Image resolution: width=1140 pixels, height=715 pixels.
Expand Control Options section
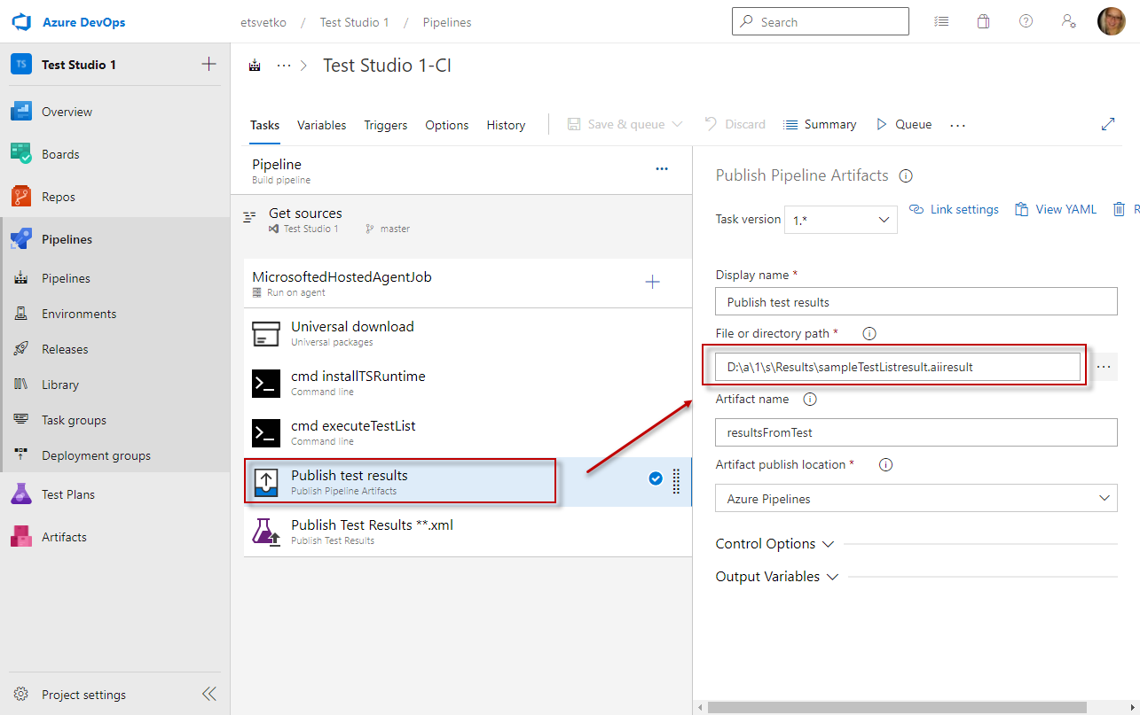[775, 544]
